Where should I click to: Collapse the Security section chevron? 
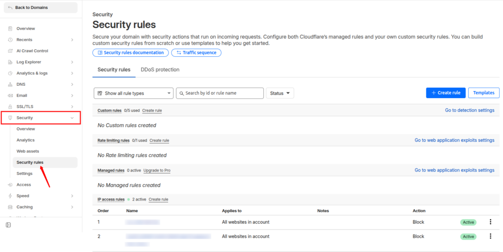click(x=72, y=118)
